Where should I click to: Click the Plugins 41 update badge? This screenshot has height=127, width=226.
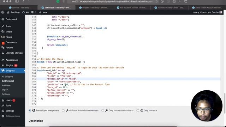[16, 65]
